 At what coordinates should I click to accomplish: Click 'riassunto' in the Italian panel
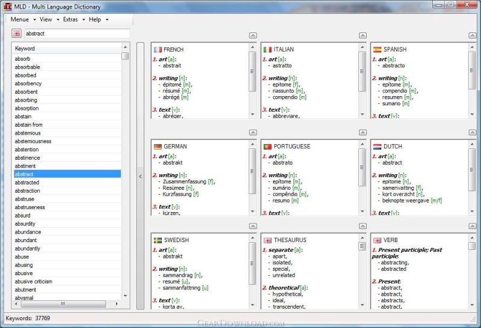click(283, 91)
